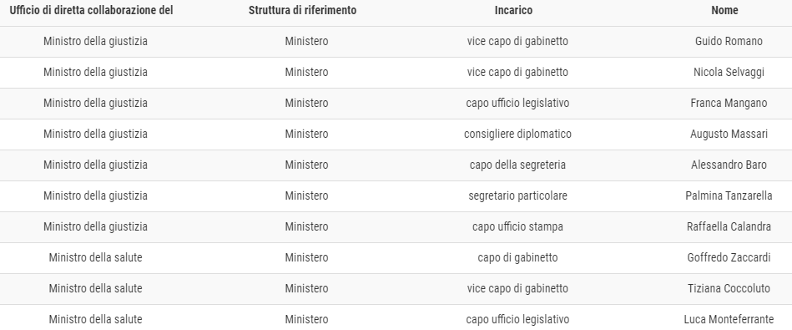Click the Incarico column header
792x330 pixels.
point(513,10)
